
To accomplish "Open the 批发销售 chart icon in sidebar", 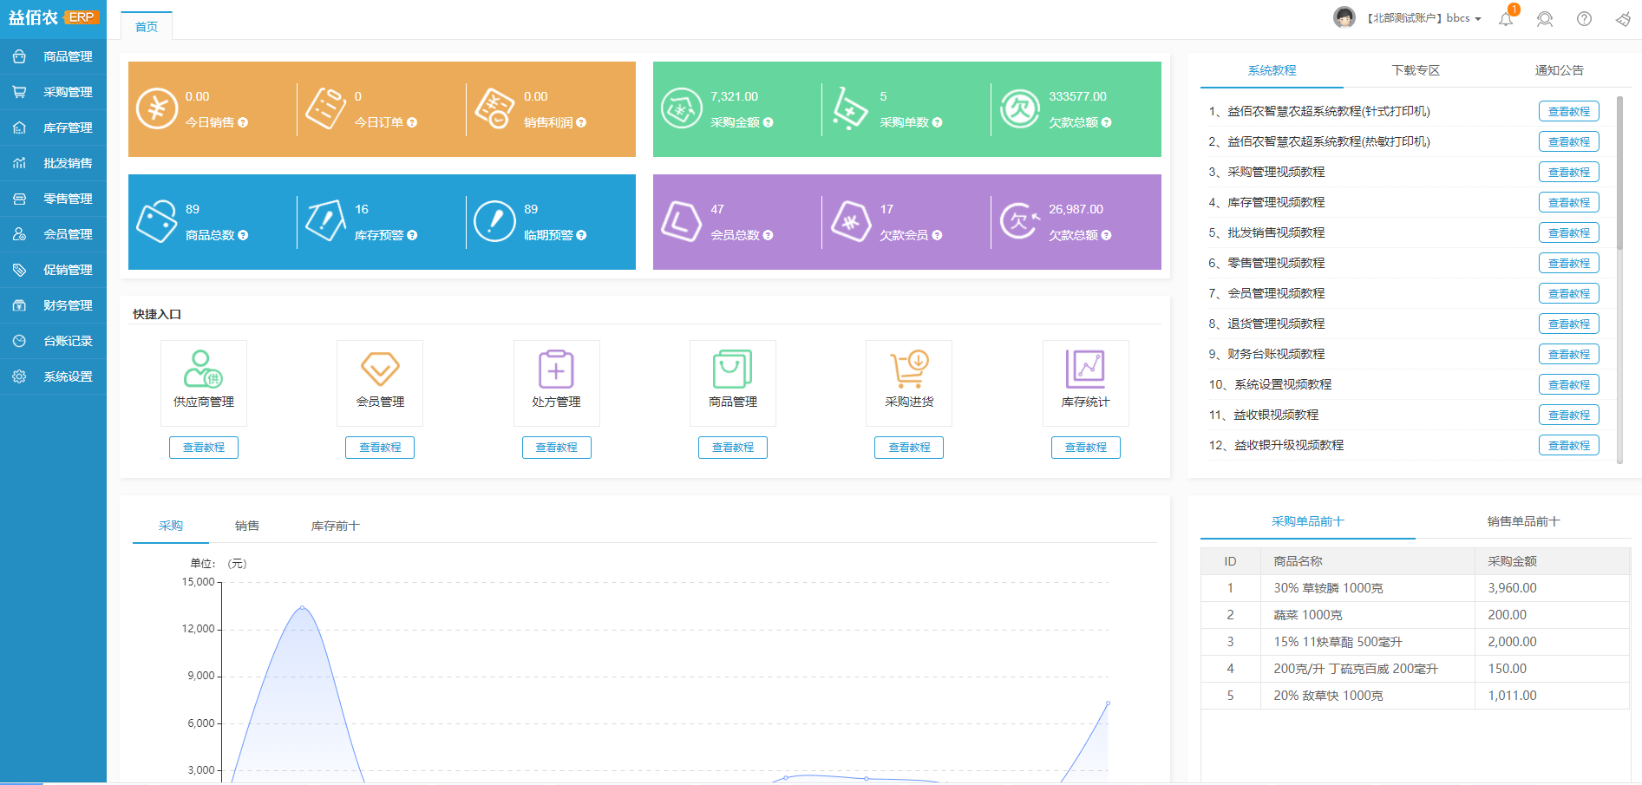I will coord(19,163).
